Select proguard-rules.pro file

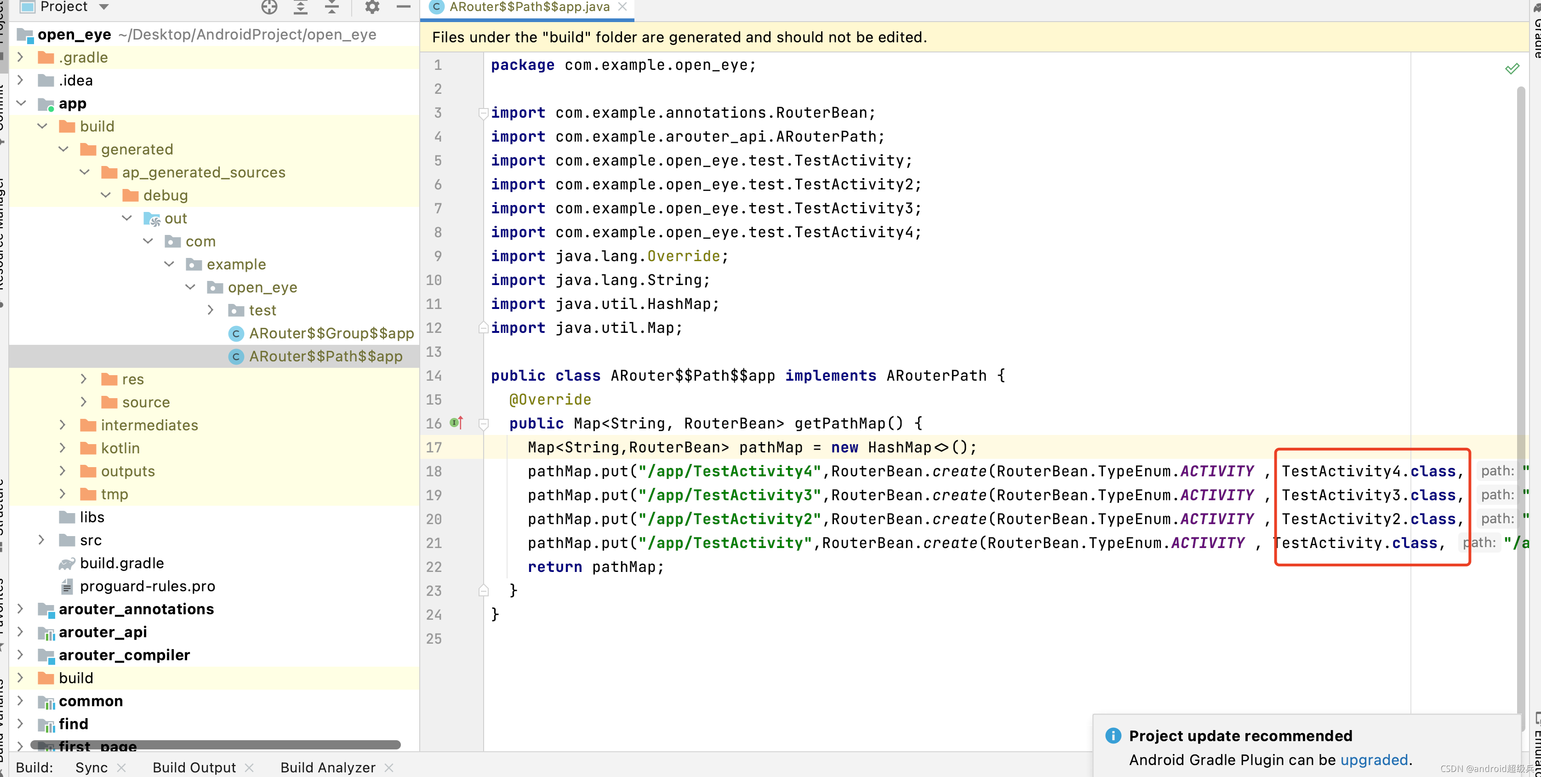pos(147,586)
